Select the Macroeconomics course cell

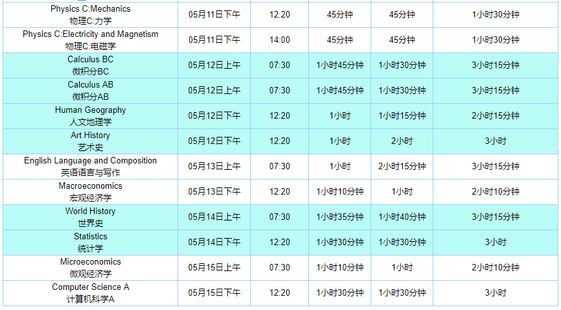90,192
